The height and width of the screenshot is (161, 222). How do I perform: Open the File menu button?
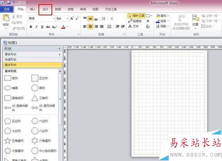(x=7, y=9)
